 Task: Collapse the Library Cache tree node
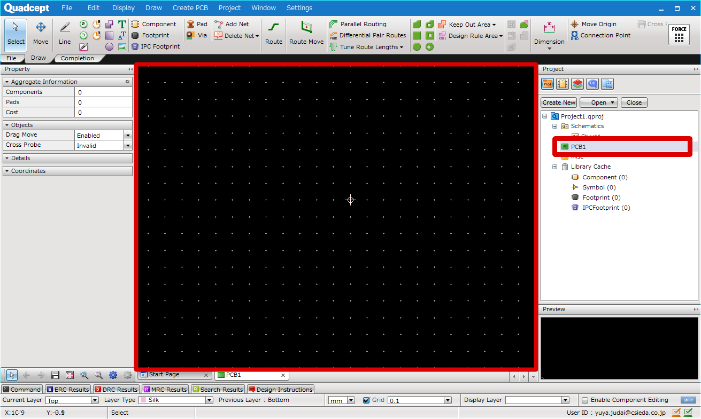(554, 166)
